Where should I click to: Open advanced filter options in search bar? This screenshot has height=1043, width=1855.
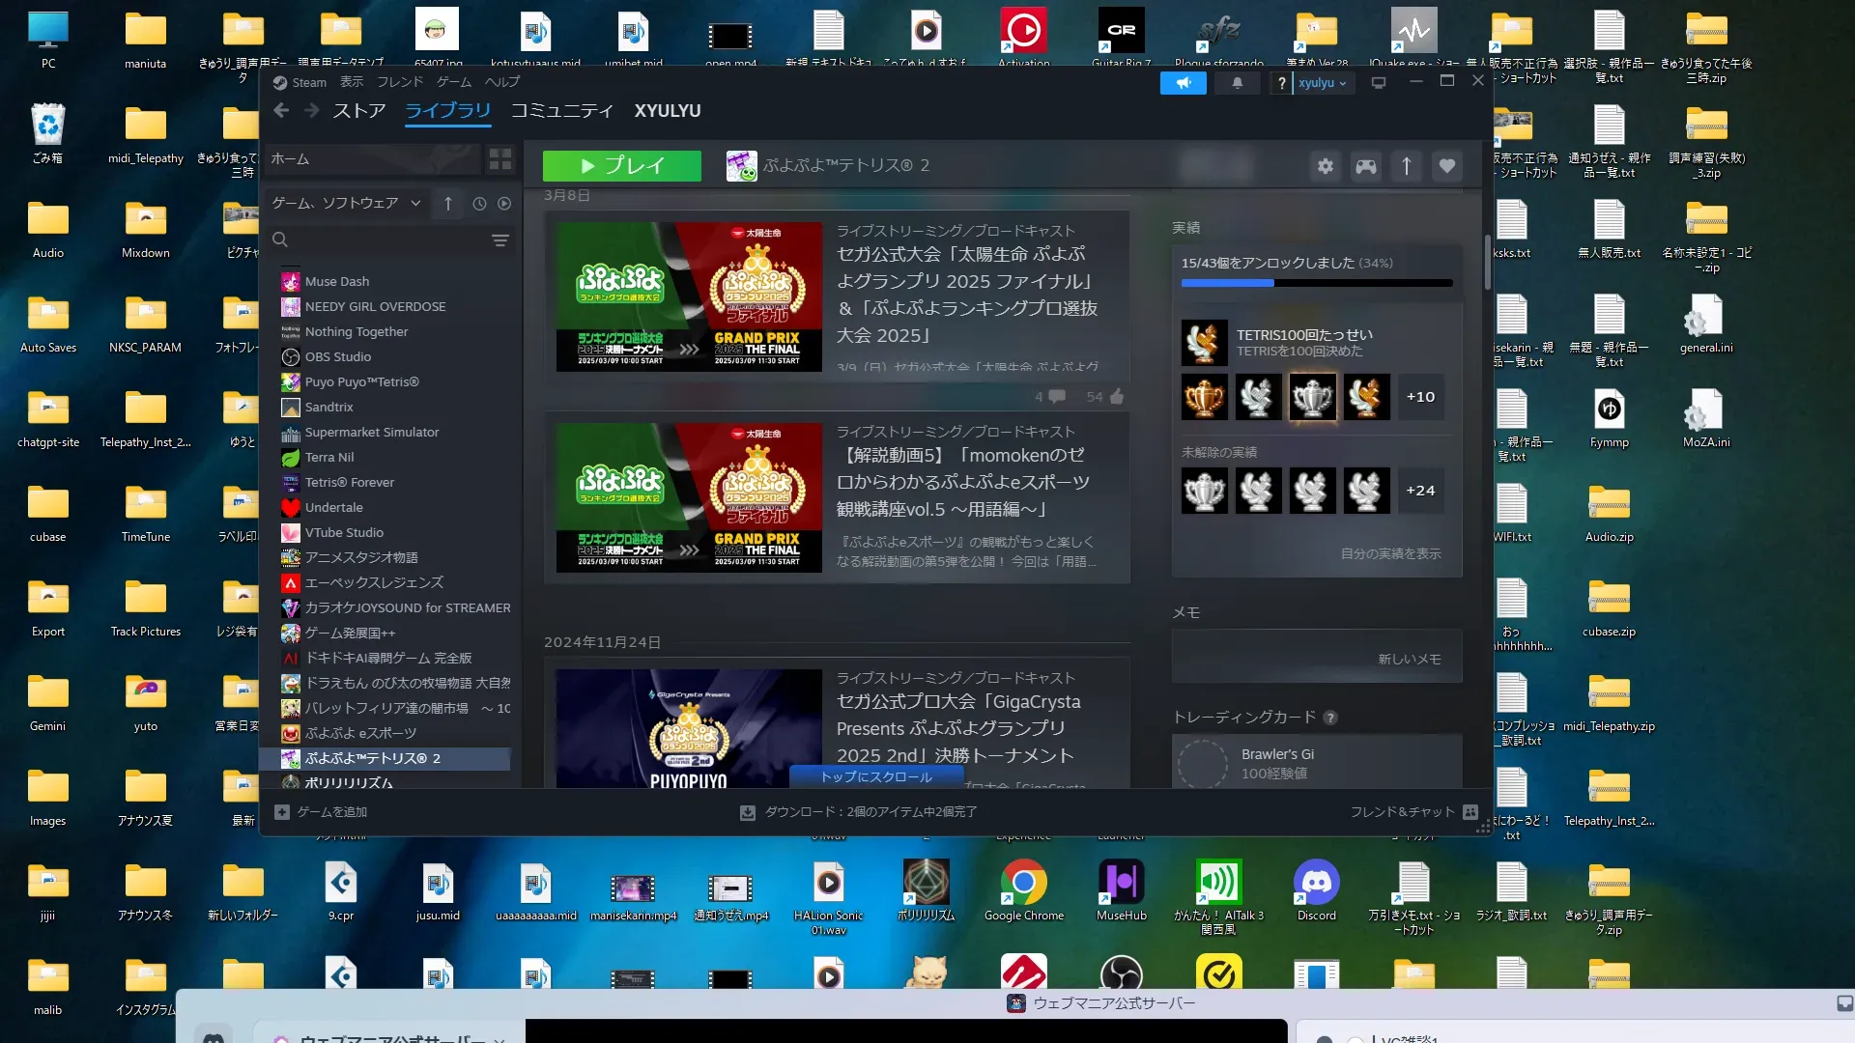coord(499,240)
